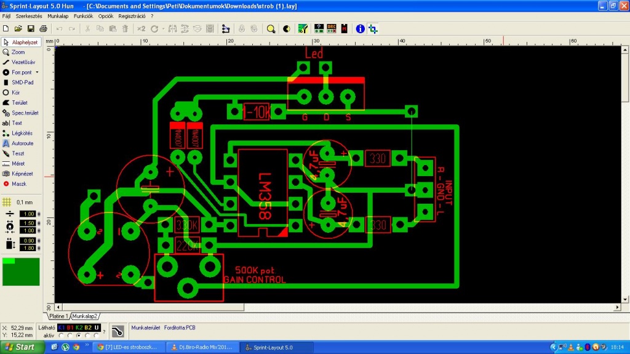Toggle the crosshair cursor icon
This screenshot has width=630, height=354.
pyautogui.click(x=373, y=28)
